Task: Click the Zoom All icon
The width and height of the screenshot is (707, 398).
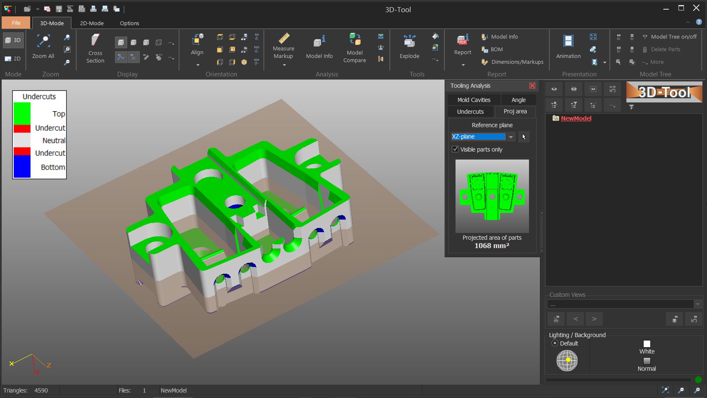Action: [43, 42]
